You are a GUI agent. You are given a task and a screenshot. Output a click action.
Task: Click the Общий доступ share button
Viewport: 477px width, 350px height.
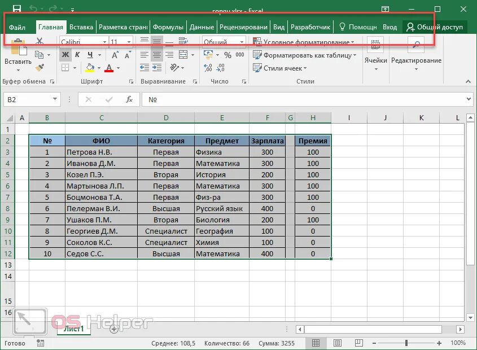[x=435, y=27]
